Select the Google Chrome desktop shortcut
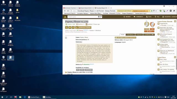 tap(4, 51)
